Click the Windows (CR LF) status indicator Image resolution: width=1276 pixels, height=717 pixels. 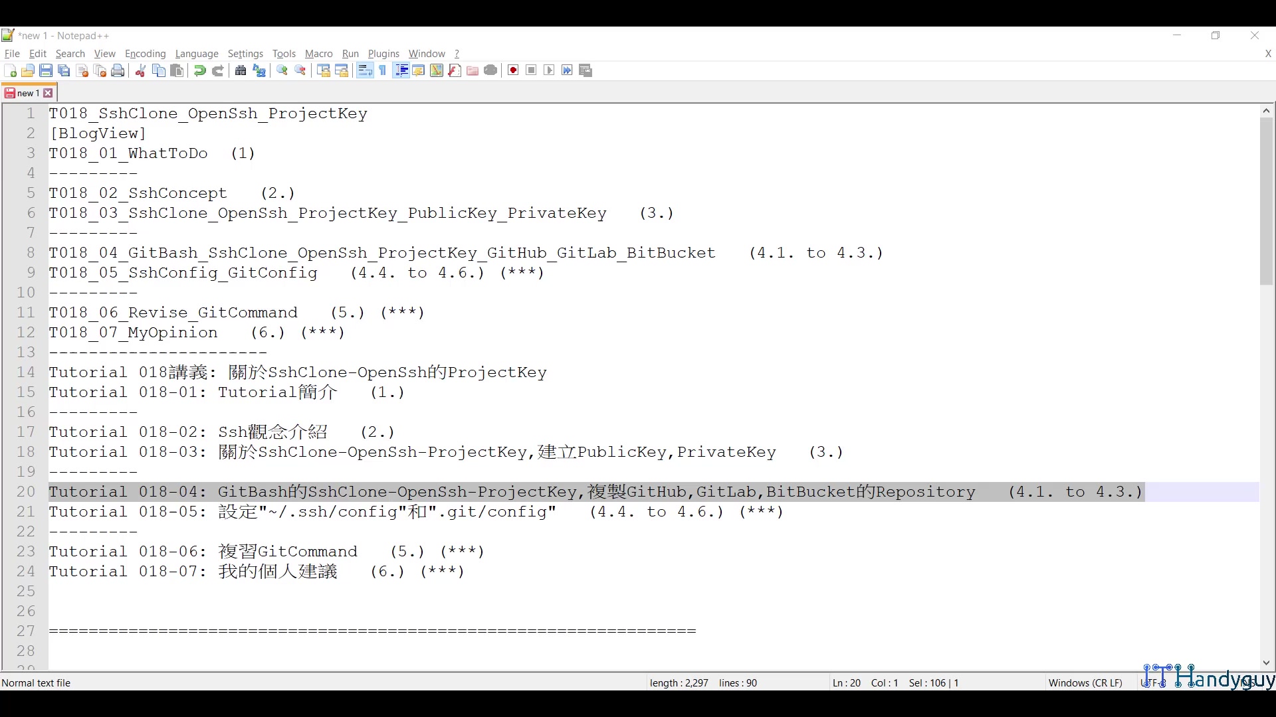1085,682
